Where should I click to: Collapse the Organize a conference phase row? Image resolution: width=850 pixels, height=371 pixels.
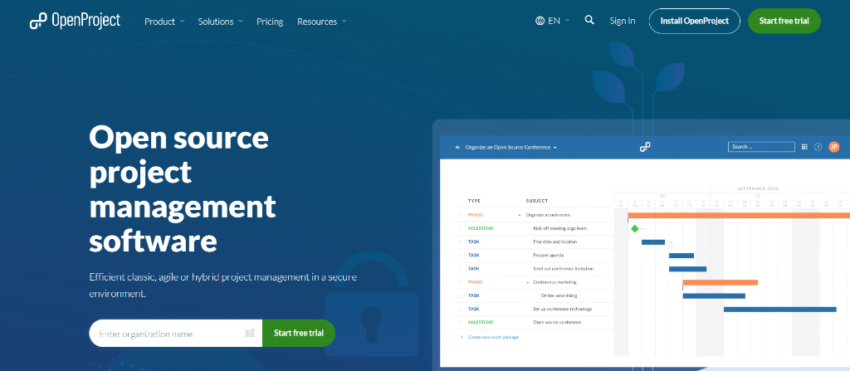(x=520, y=215)
